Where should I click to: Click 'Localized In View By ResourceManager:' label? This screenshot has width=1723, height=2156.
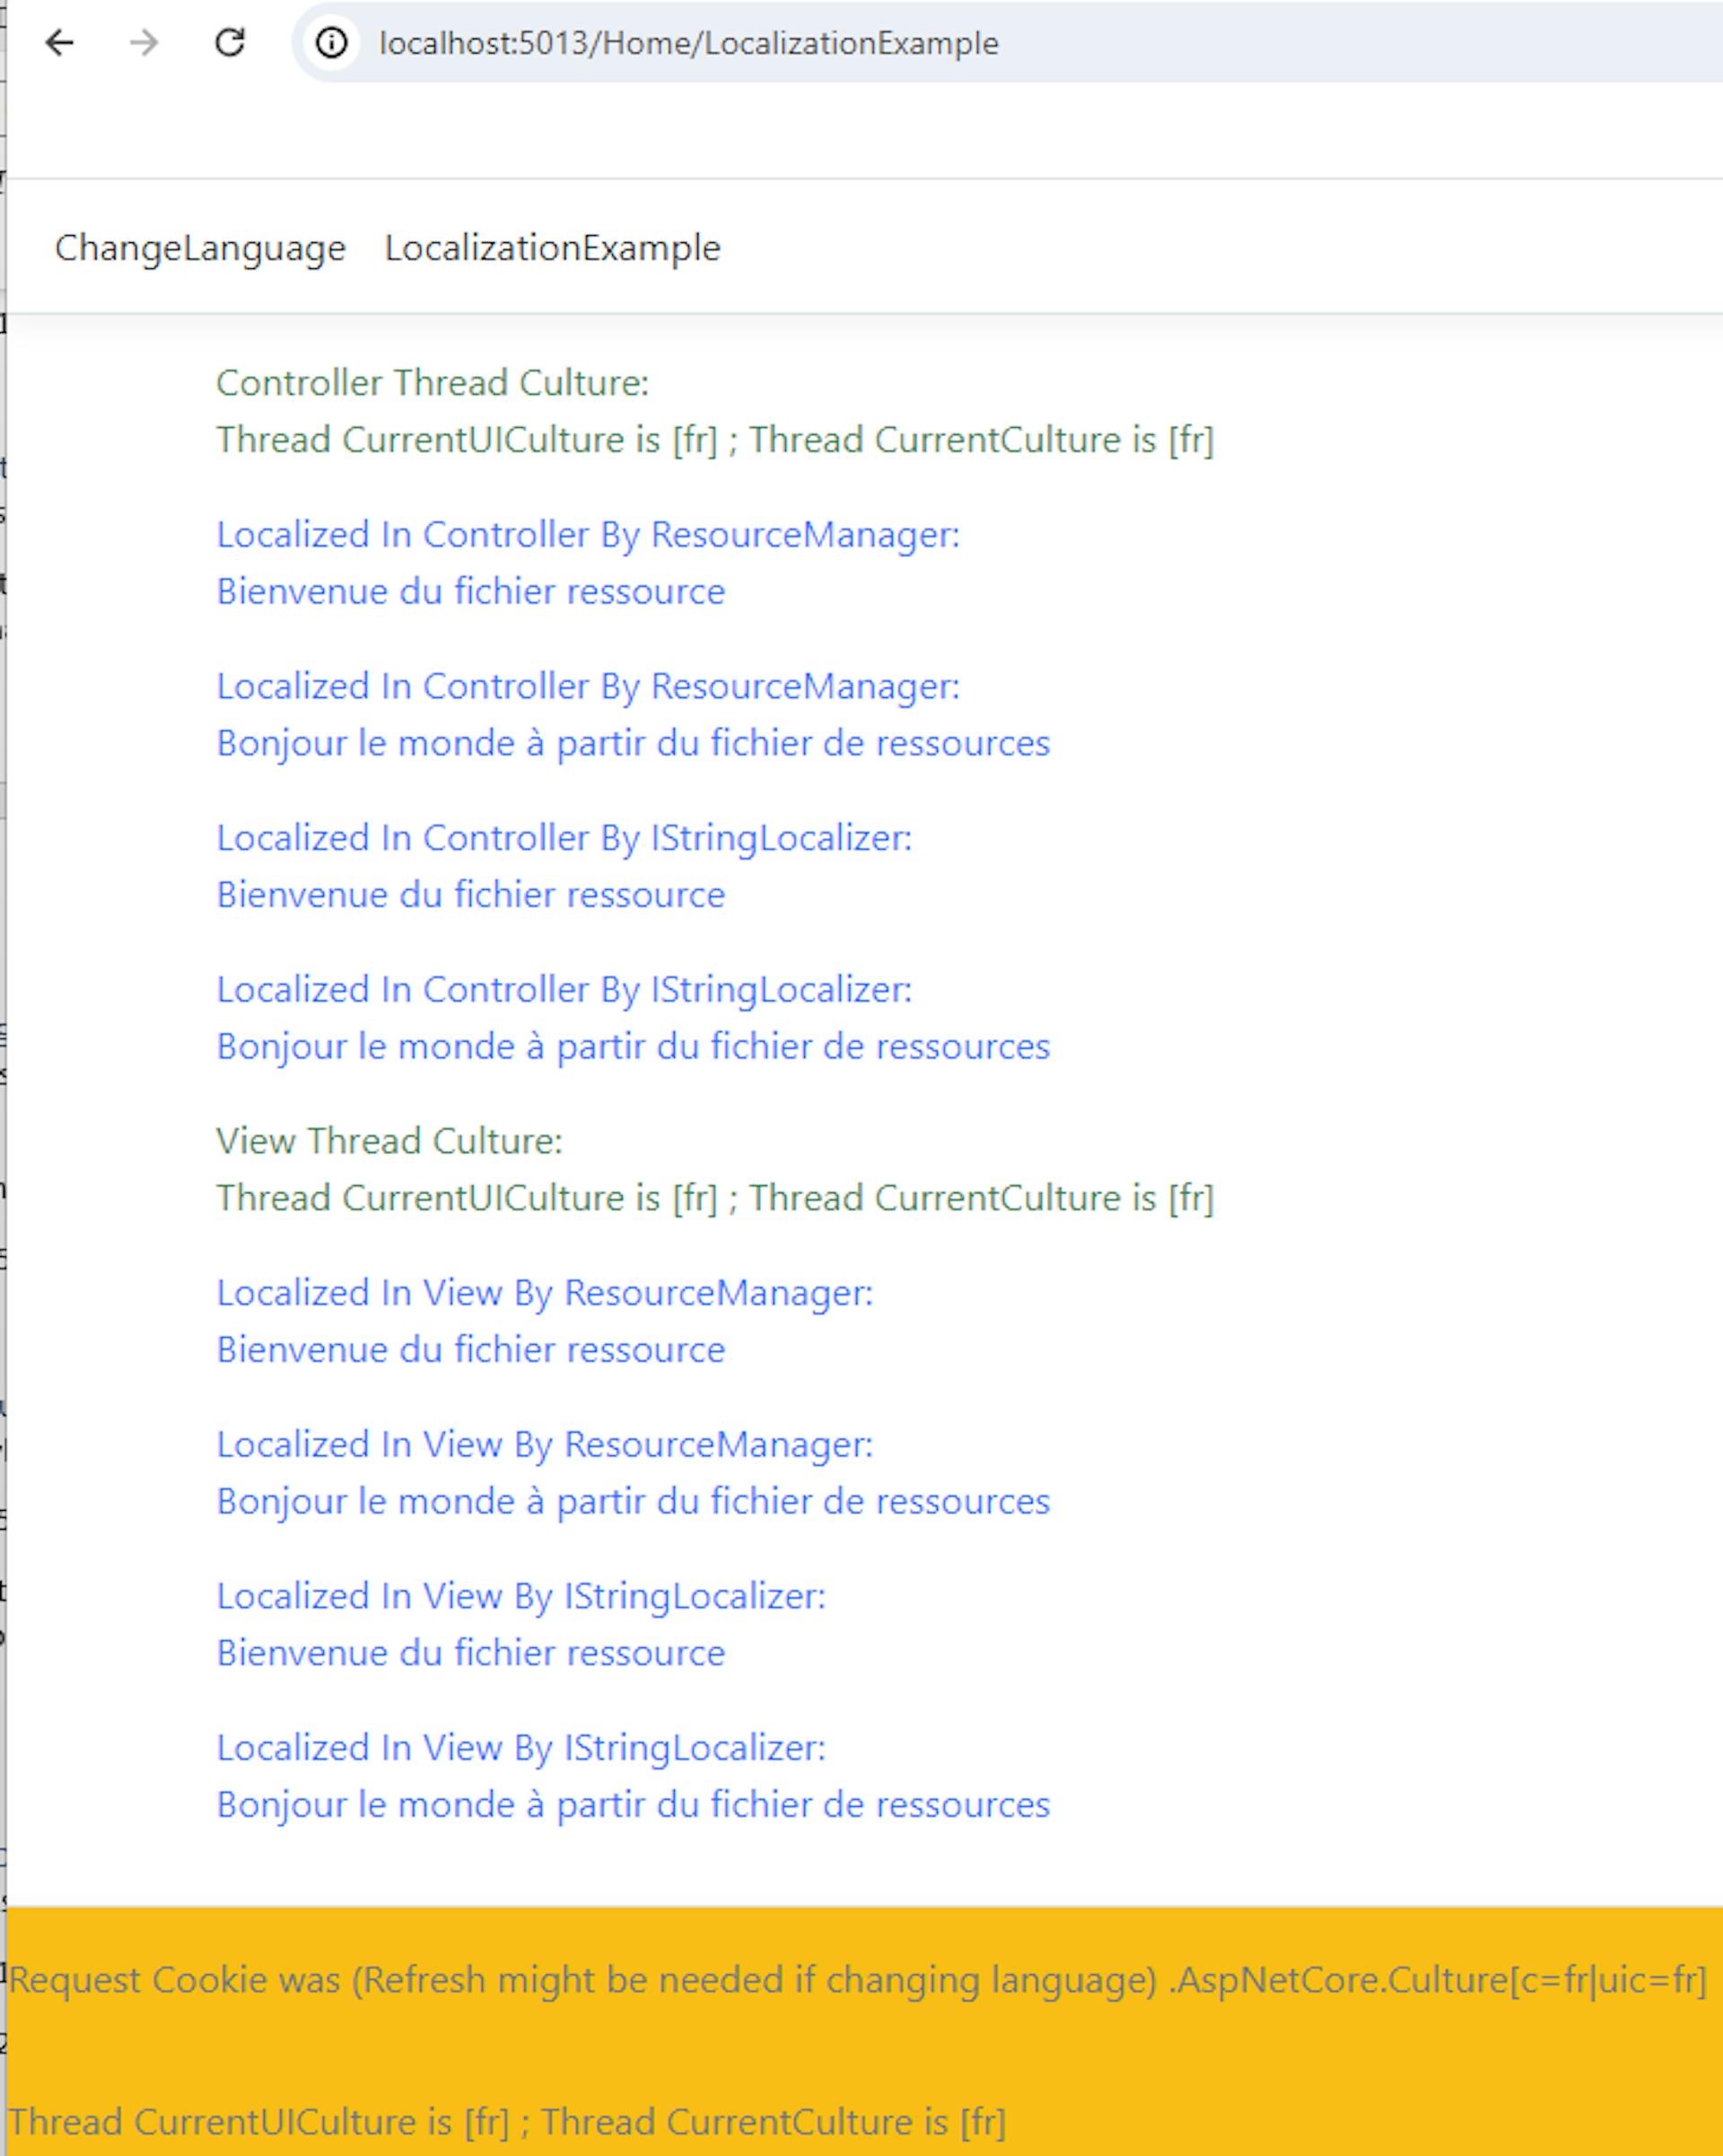[x=545, y=1291]
